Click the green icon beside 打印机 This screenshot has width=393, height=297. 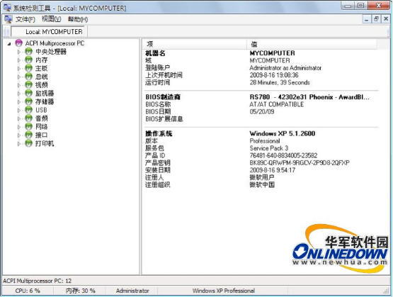tap(28, 143)
